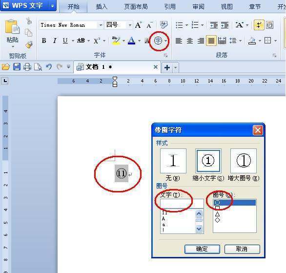Viewport: 286px width, 273px height.
Task: Click the Paste clipboard icon
Action: 12,27
